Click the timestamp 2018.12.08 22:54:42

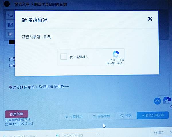coord(19,124)
